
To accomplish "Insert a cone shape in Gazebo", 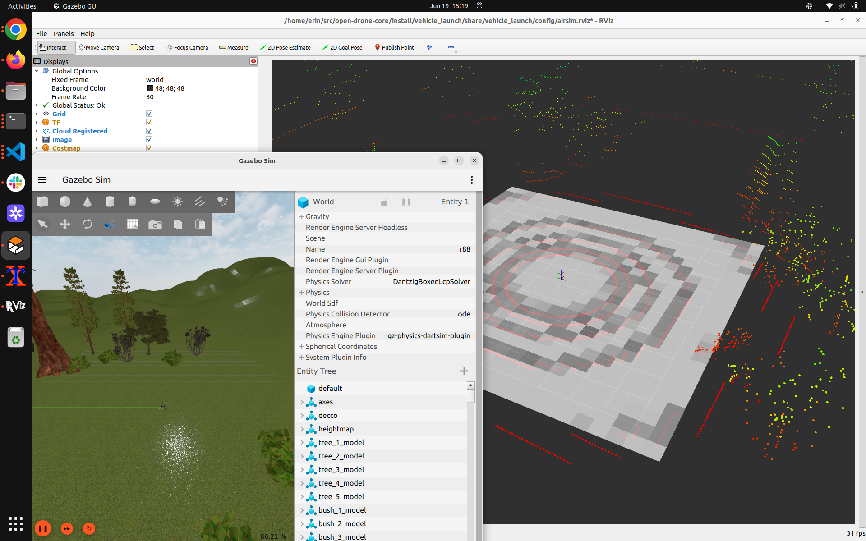I will pyautogui.click(x=88, y=202).
